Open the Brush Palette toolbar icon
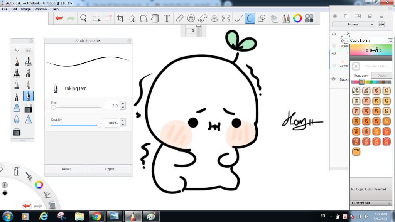This screenshot has height=222, width=395. 286,18
